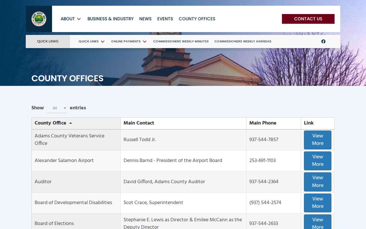View More for Veterans Service Office
The image size is (366, 229).
318,140
